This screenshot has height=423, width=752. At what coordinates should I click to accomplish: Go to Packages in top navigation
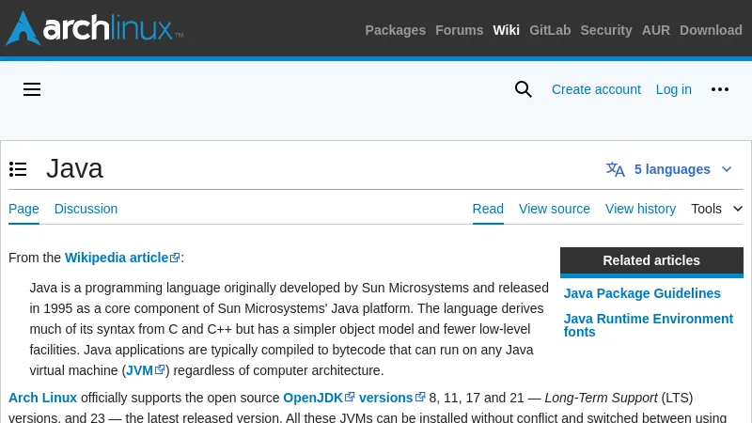pos(395,30)
